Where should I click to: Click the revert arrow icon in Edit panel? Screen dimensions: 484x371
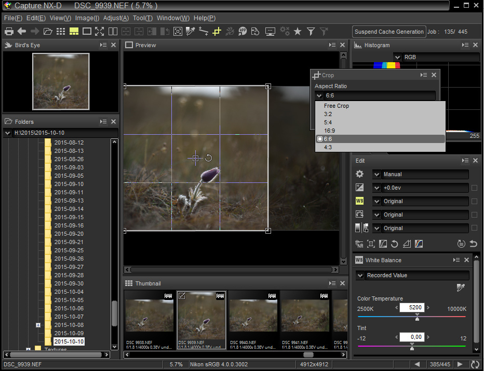473,244
